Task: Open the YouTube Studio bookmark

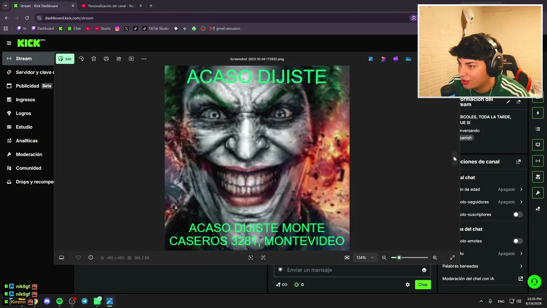Action: (x=103, y=29)
